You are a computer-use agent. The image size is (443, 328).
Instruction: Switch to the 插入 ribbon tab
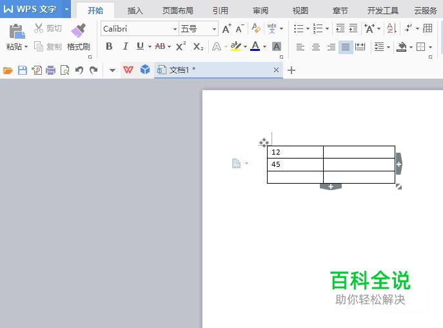point(135,10)
